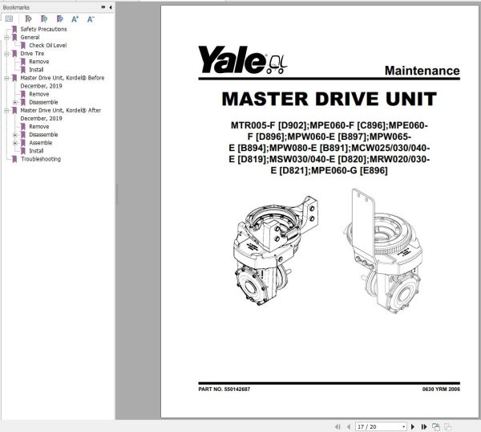Expand Disassemble under Before December, 2019

tap(15, 102)
